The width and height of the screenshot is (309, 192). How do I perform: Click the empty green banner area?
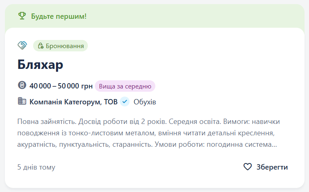(x=195, y=16)
